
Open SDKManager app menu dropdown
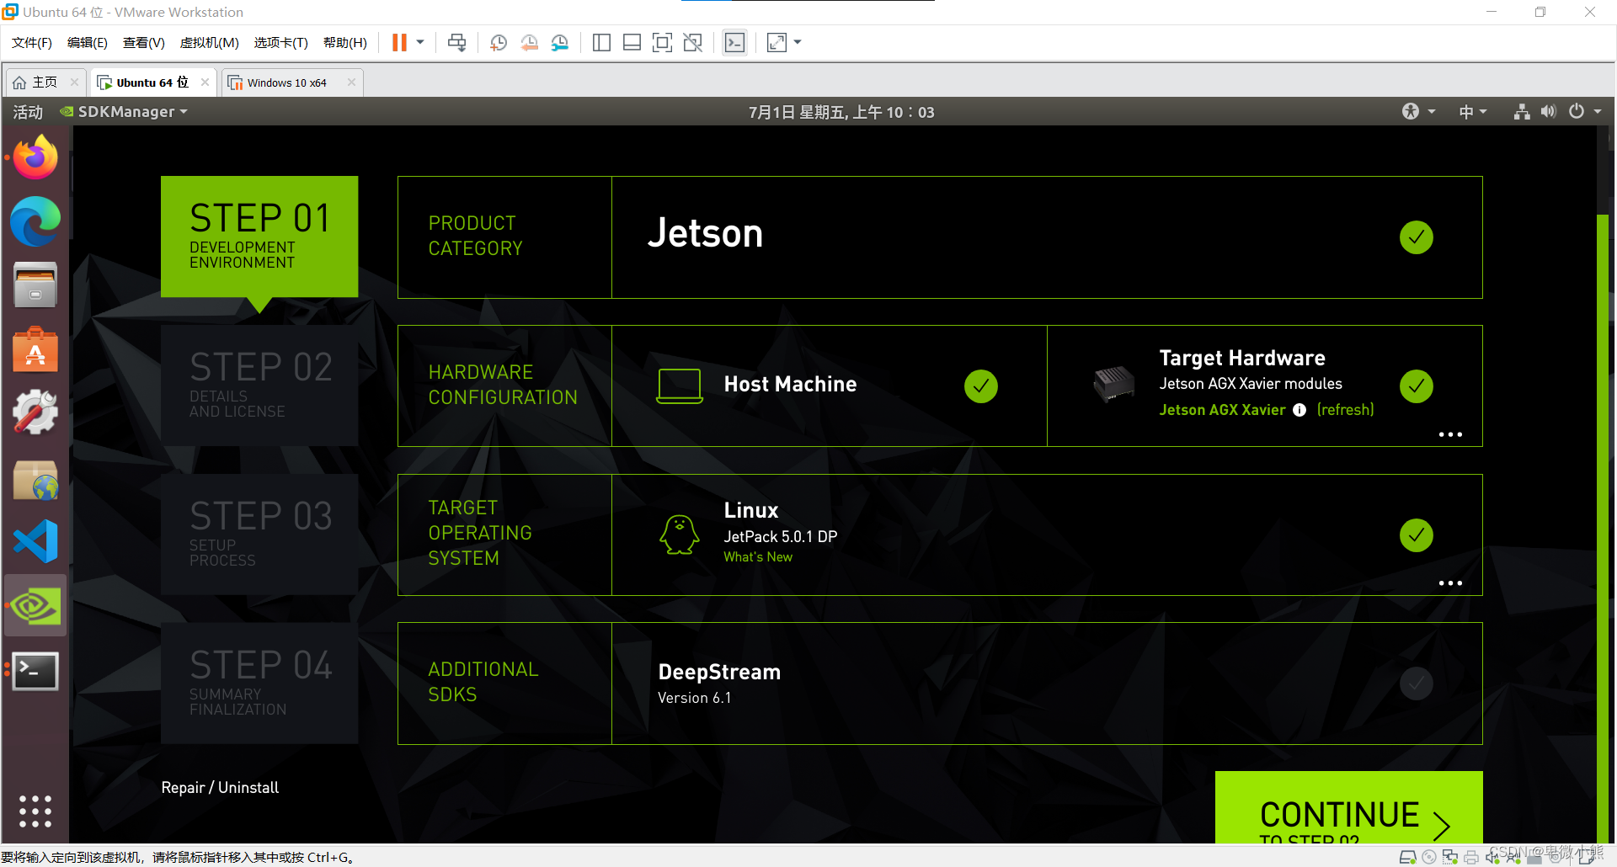click(124, 112)
